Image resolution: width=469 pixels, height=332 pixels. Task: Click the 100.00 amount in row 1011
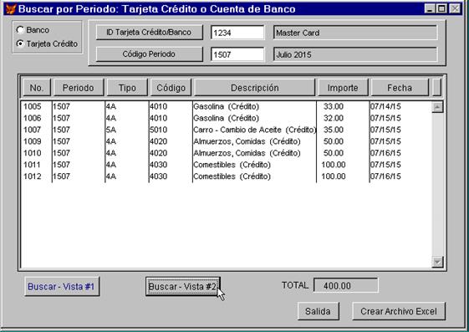(x=334, y=165)
